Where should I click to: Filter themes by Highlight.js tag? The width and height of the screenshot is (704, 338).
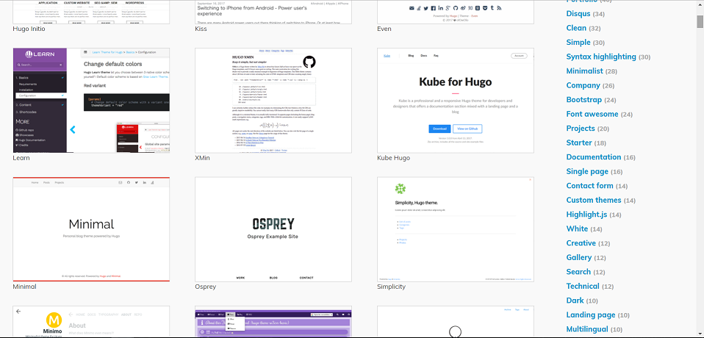(x=587, y=215)
